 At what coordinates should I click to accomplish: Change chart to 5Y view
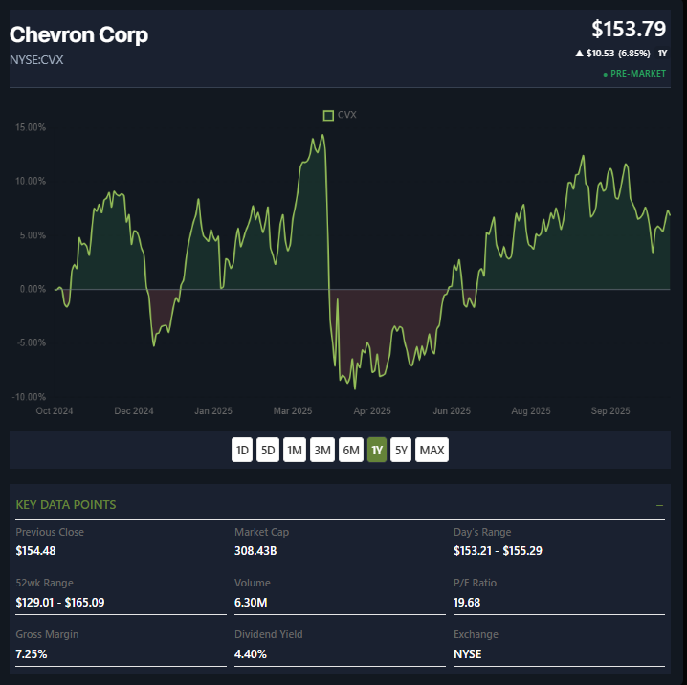401,450
